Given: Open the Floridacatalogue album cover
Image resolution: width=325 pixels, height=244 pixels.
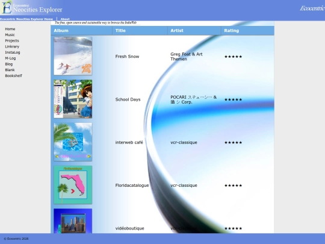Looking at the screenshot, I should [73, 185].
